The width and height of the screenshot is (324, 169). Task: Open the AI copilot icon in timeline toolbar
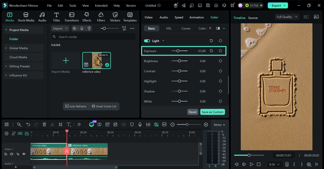coord(91,124)
